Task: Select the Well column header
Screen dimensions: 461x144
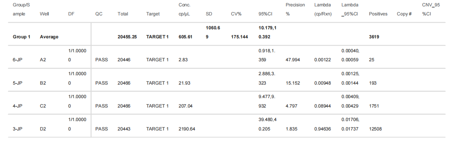Action: click(x=44, y=14)
